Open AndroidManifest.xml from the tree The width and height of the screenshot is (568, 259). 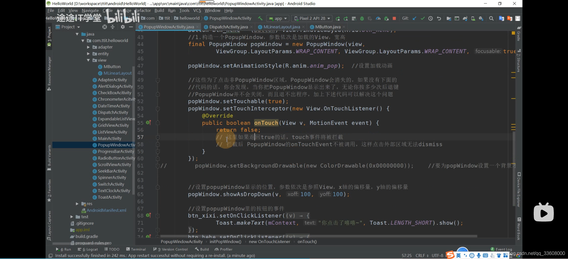point(106,210)
